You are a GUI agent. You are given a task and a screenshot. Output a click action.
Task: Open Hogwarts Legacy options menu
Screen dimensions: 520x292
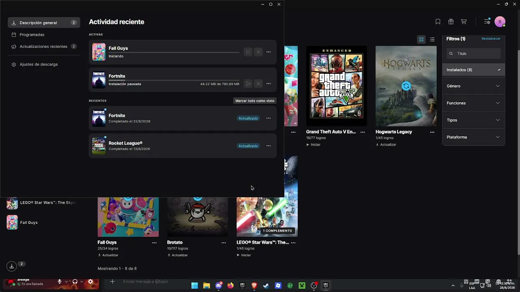(432, 132)
